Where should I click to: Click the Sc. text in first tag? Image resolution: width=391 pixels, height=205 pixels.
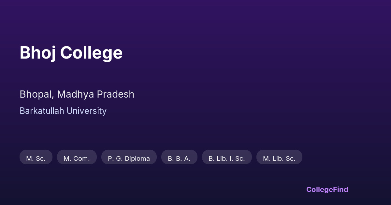coord(40,158)
